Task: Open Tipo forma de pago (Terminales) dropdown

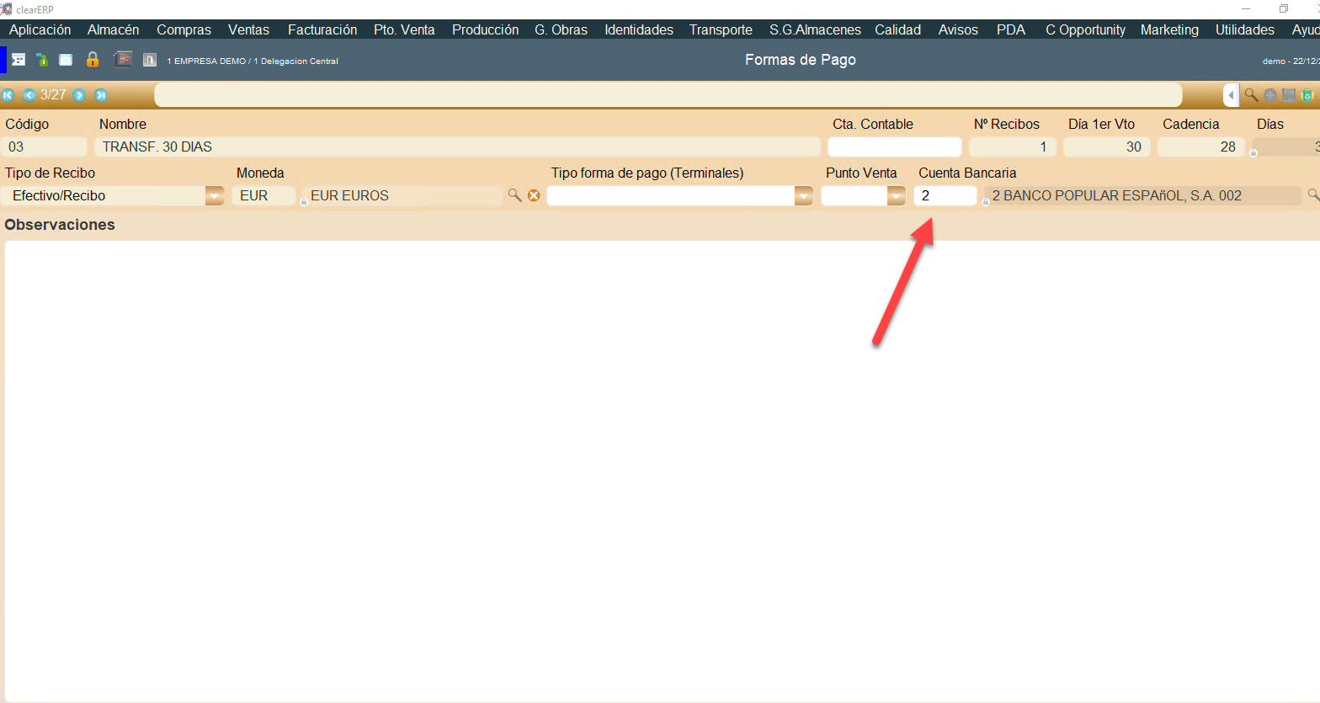Action: pos(804,195)
